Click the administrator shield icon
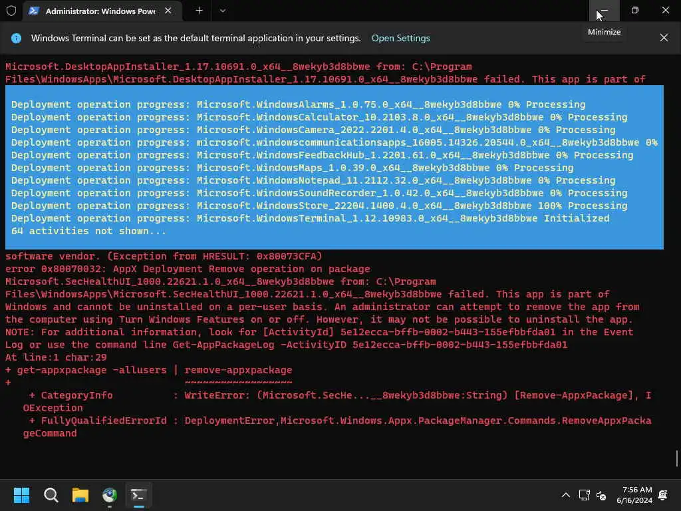 coord(11,11)
